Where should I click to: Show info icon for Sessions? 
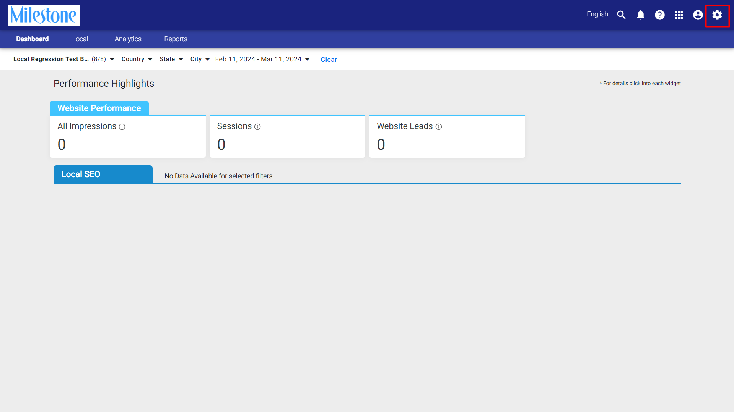(257, 127)
